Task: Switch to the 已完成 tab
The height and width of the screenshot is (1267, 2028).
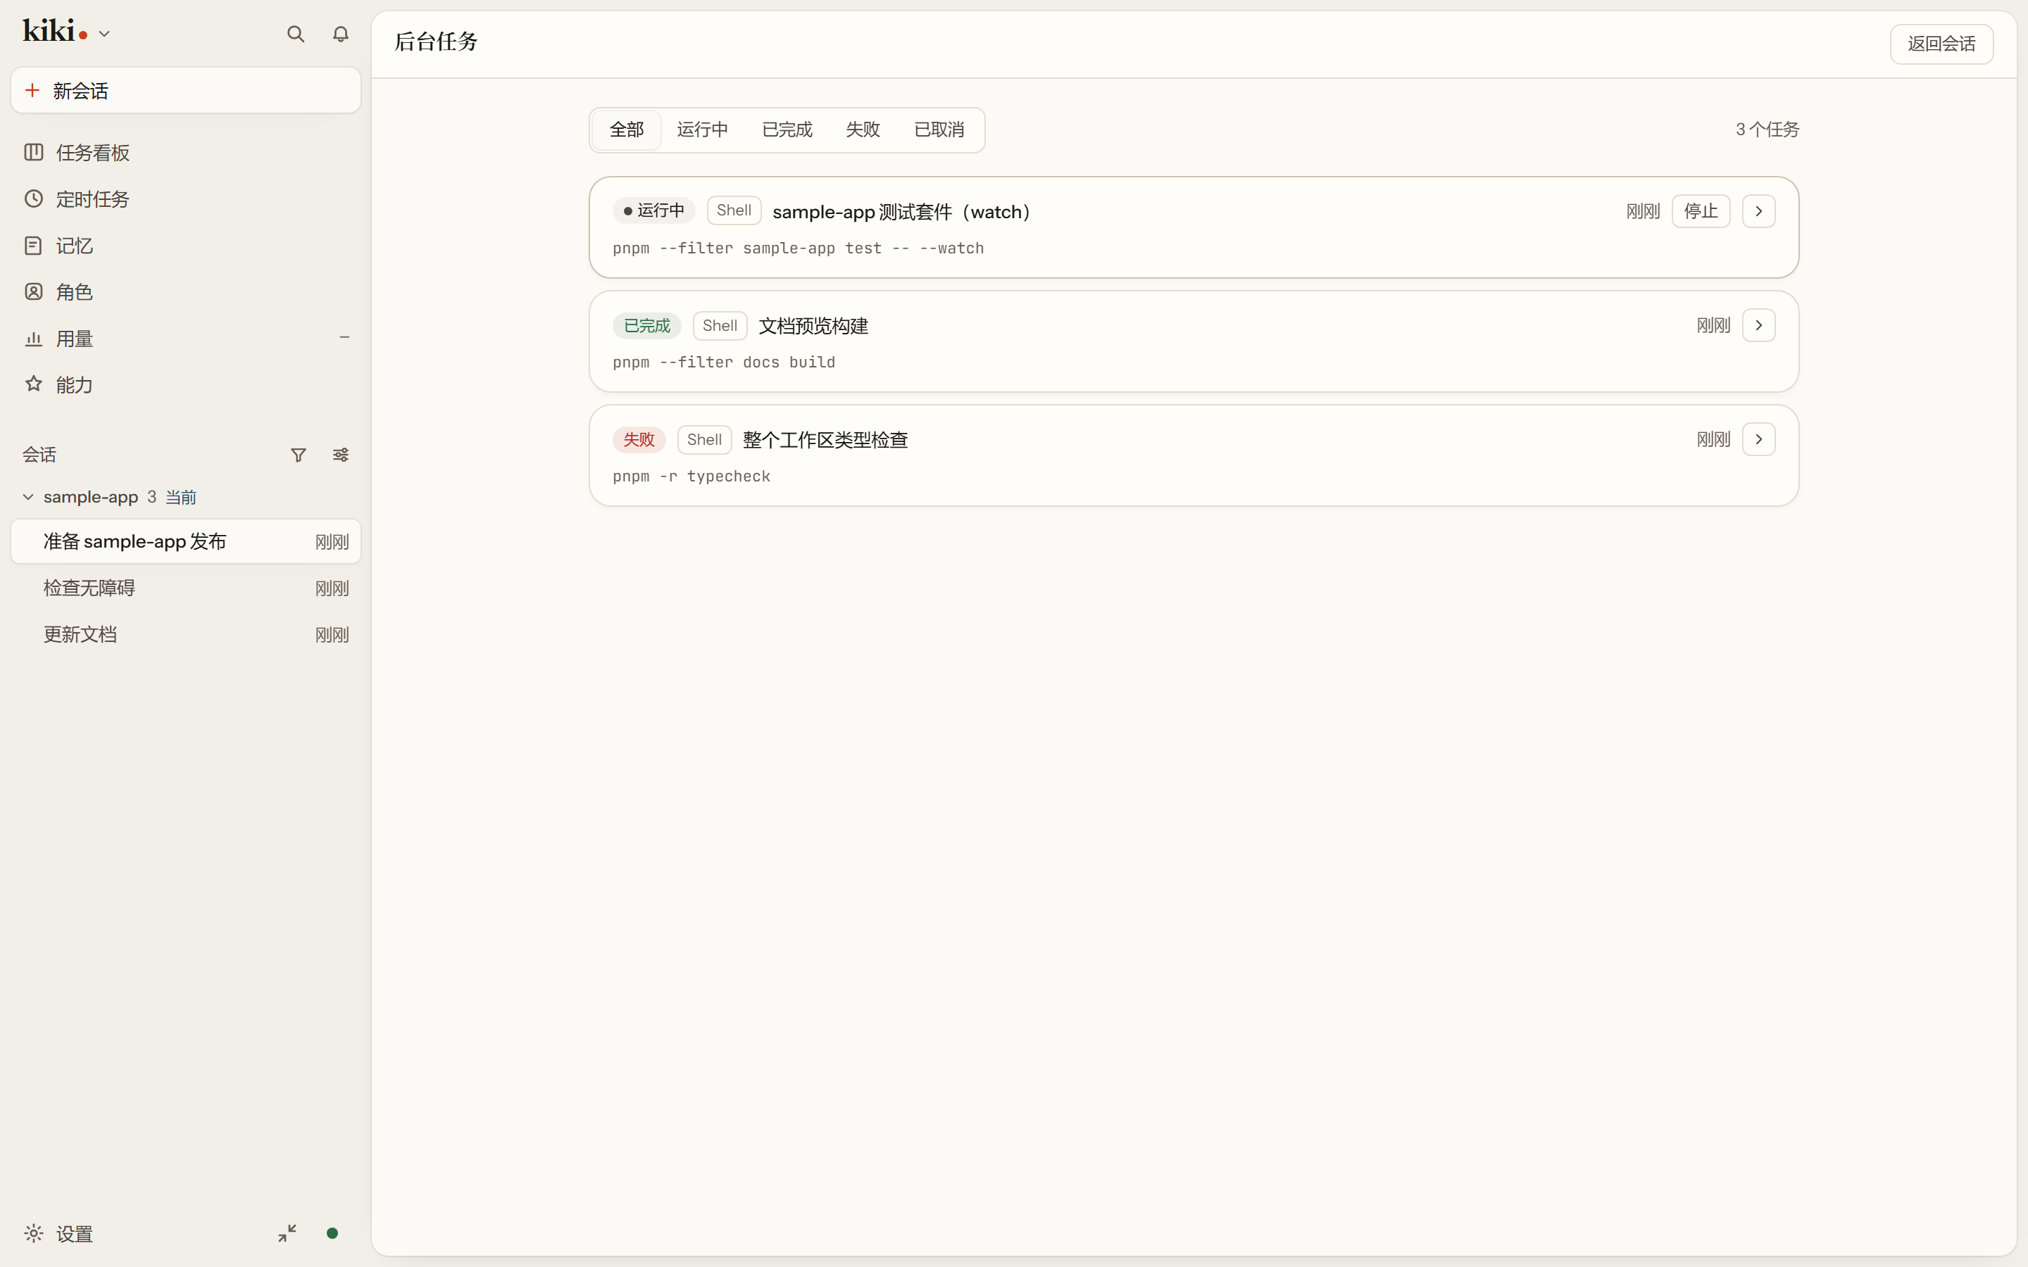Action: point(787,130)
